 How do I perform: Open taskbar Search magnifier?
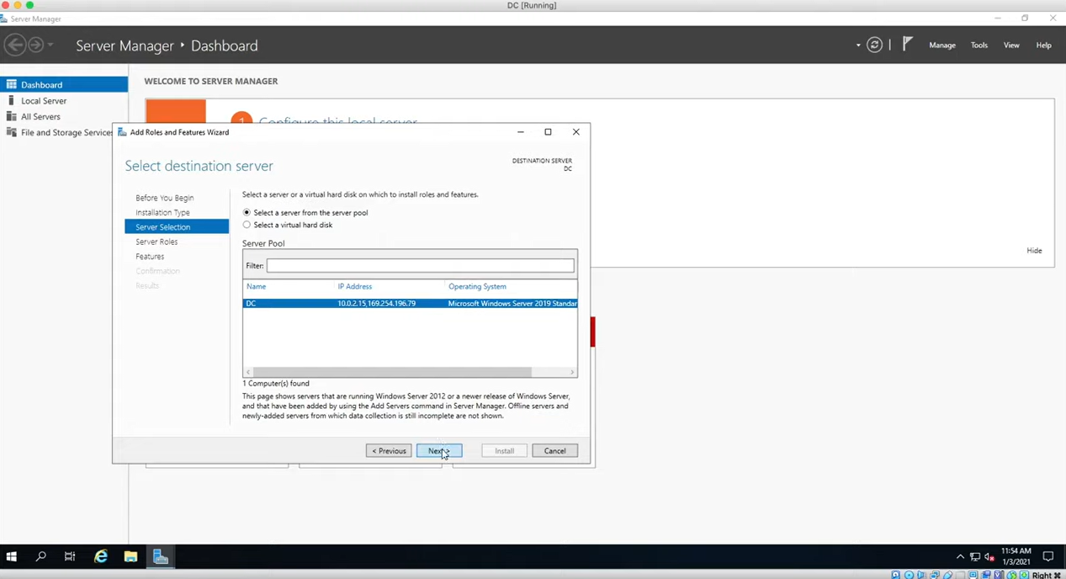pos(41,556)
